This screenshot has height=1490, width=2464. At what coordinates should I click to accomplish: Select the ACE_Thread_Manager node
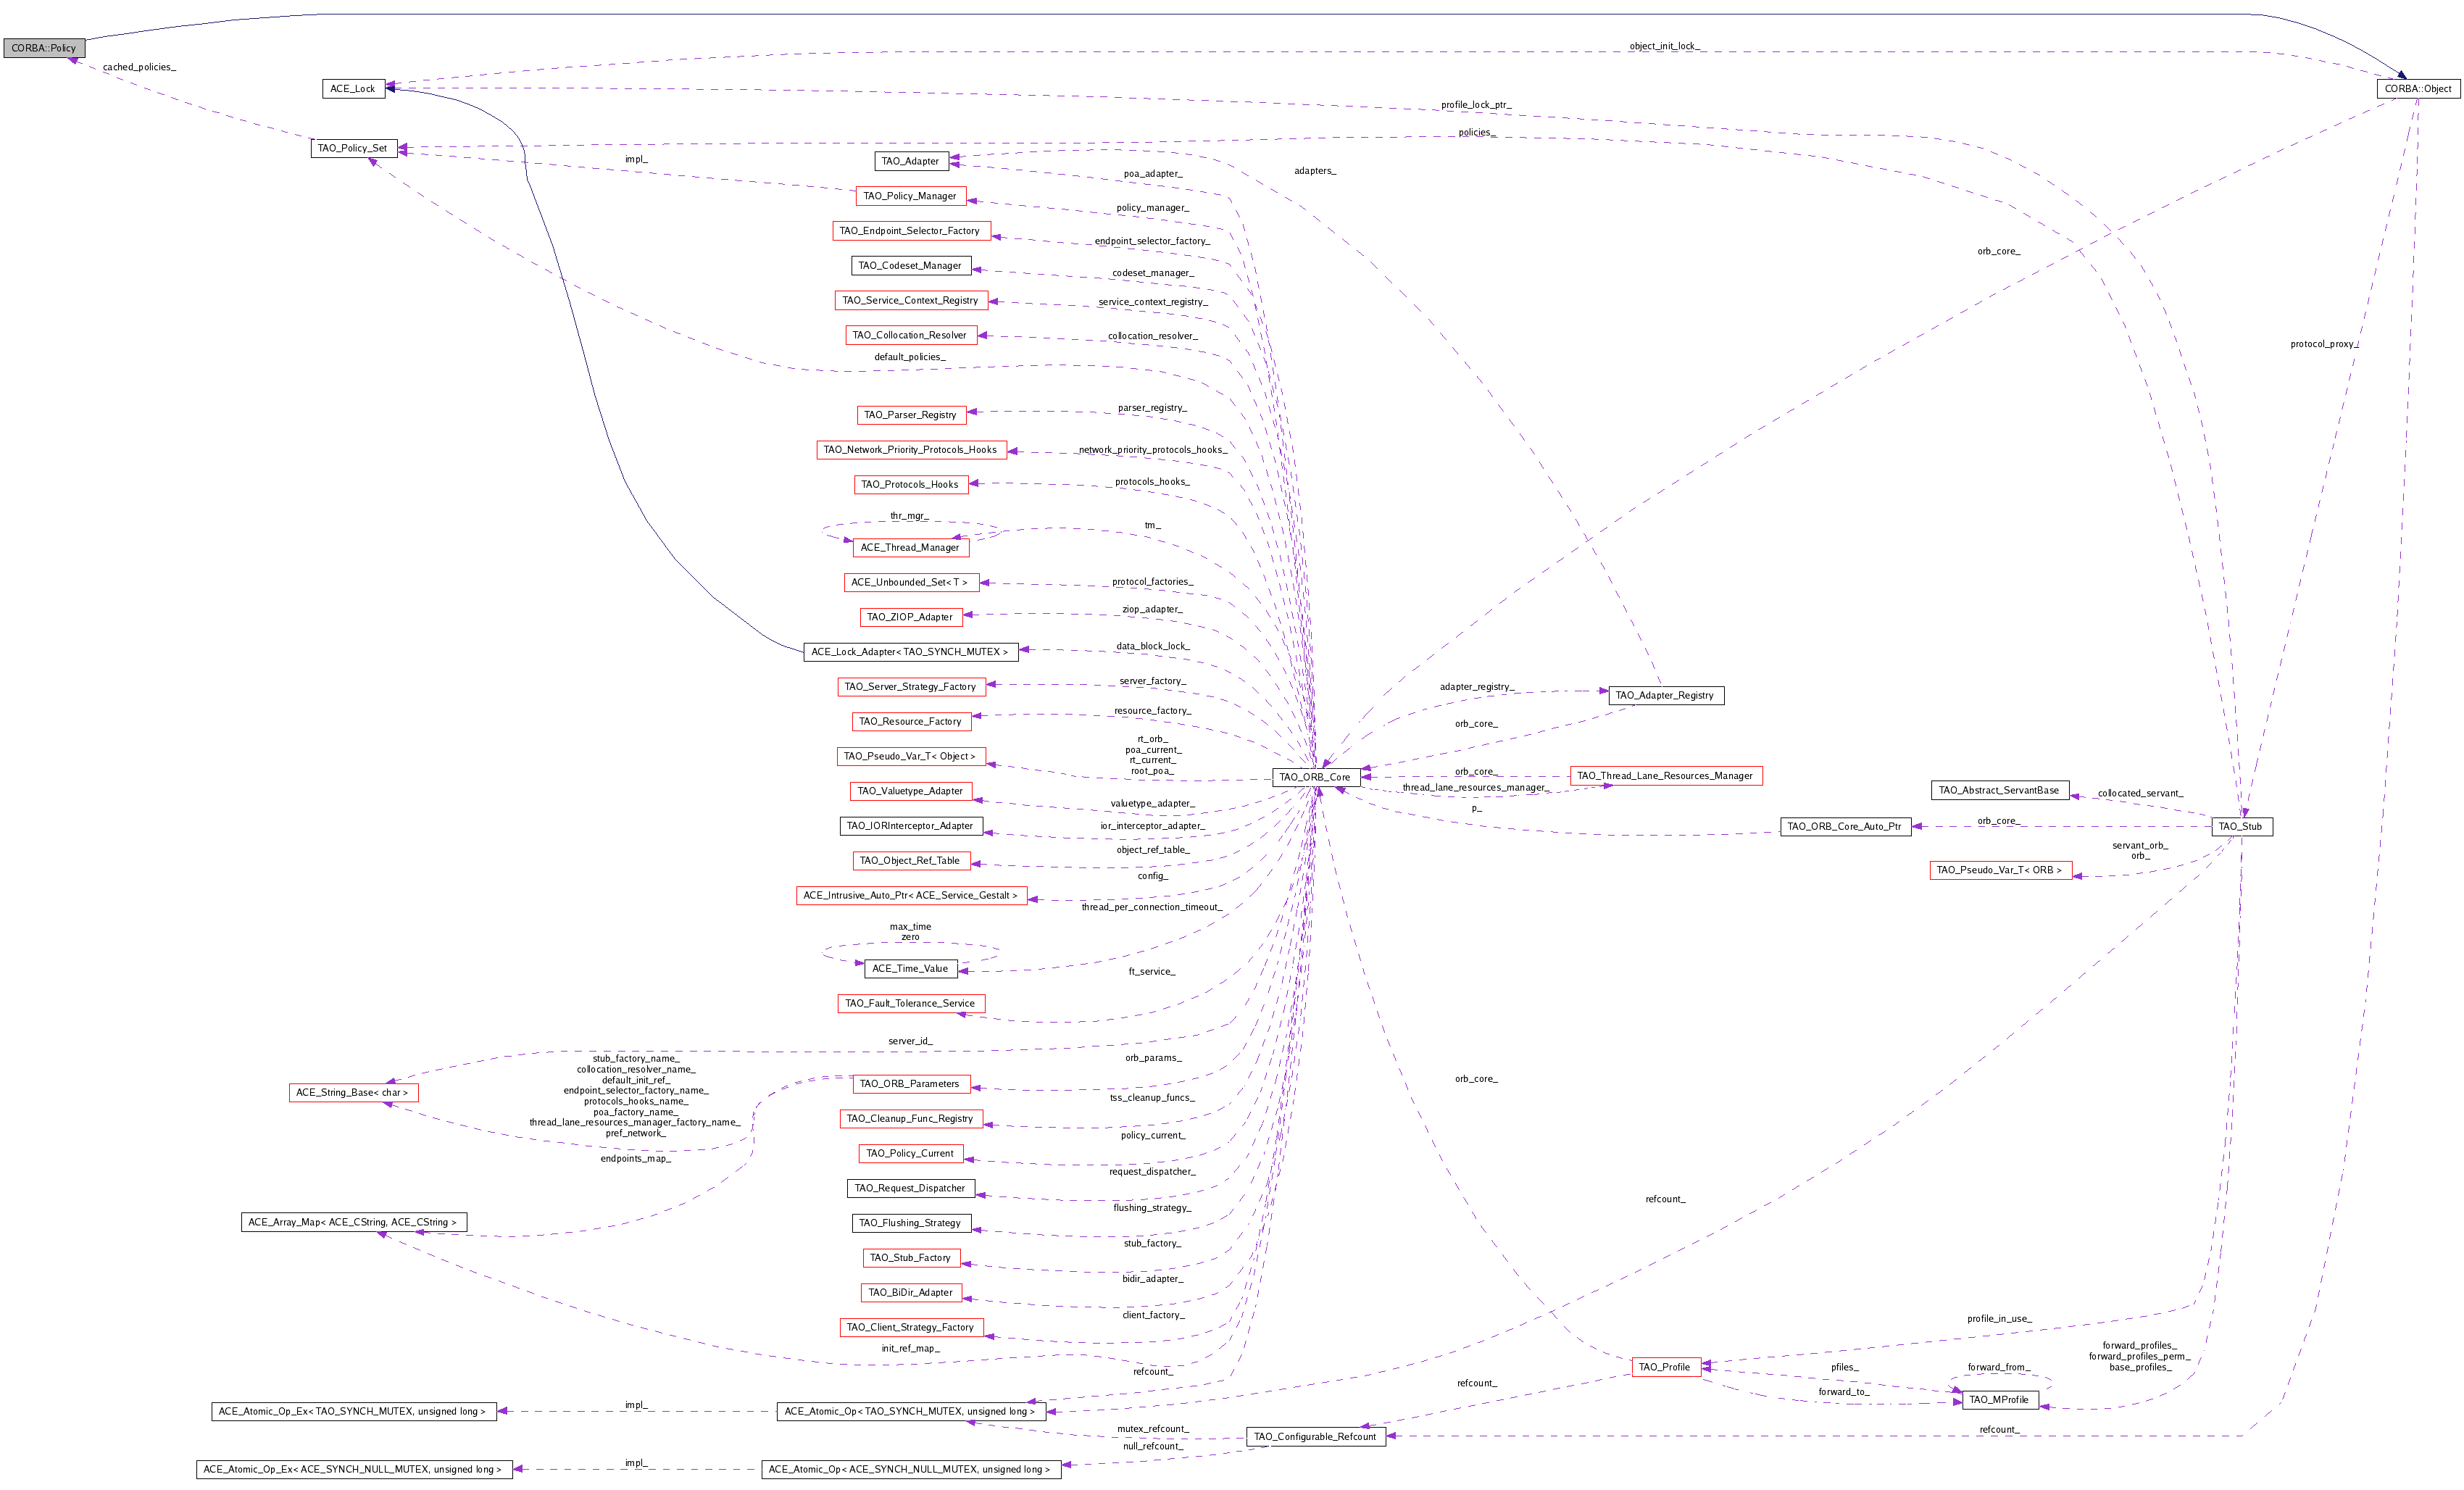pos(910,548)
